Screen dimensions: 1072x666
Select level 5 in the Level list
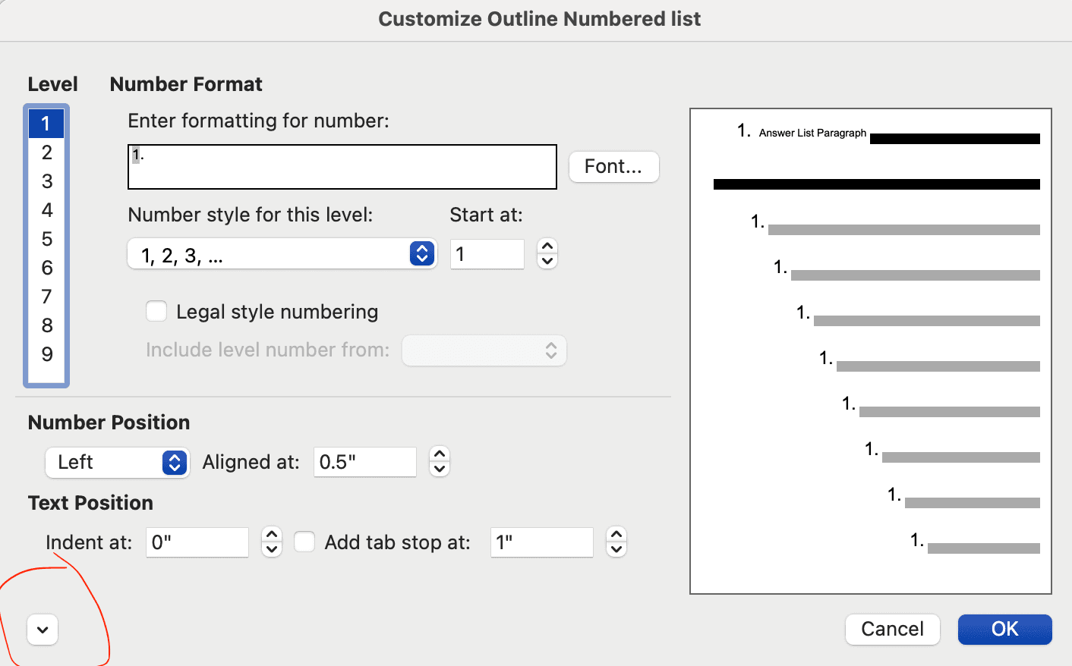(x=46, y=238)
